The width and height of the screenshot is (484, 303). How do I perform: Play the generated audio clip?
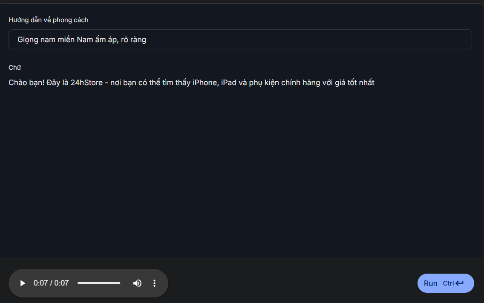click(x=23, y=283)
